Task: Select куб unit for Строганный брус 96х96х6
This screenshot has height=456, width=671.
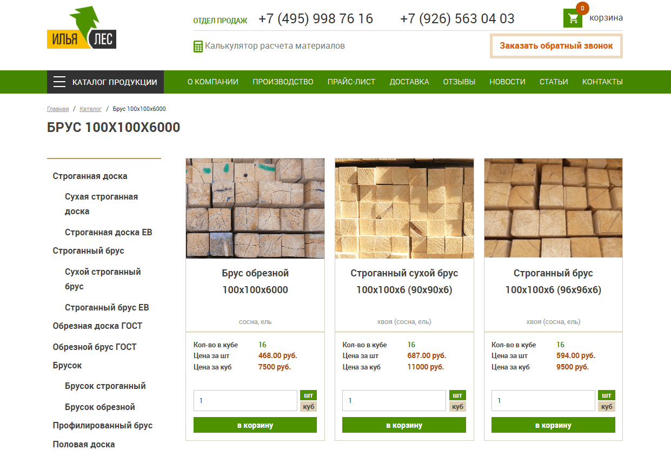Action: tap(607, 407)
